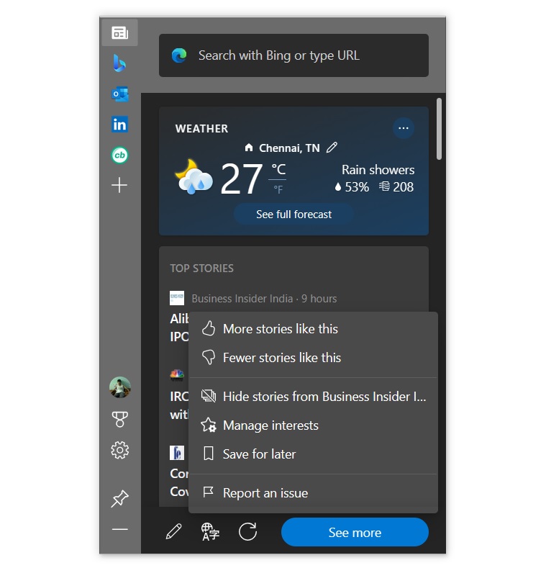The image size is (546, 568).
Task: Click the home location icon beside Chennai
Action: click(x=249, y=148)
